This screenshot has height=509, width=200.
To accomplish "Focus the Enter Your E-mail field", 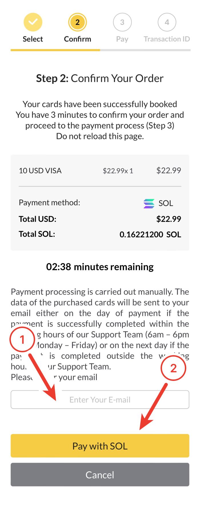I will (x=100, y=399).
